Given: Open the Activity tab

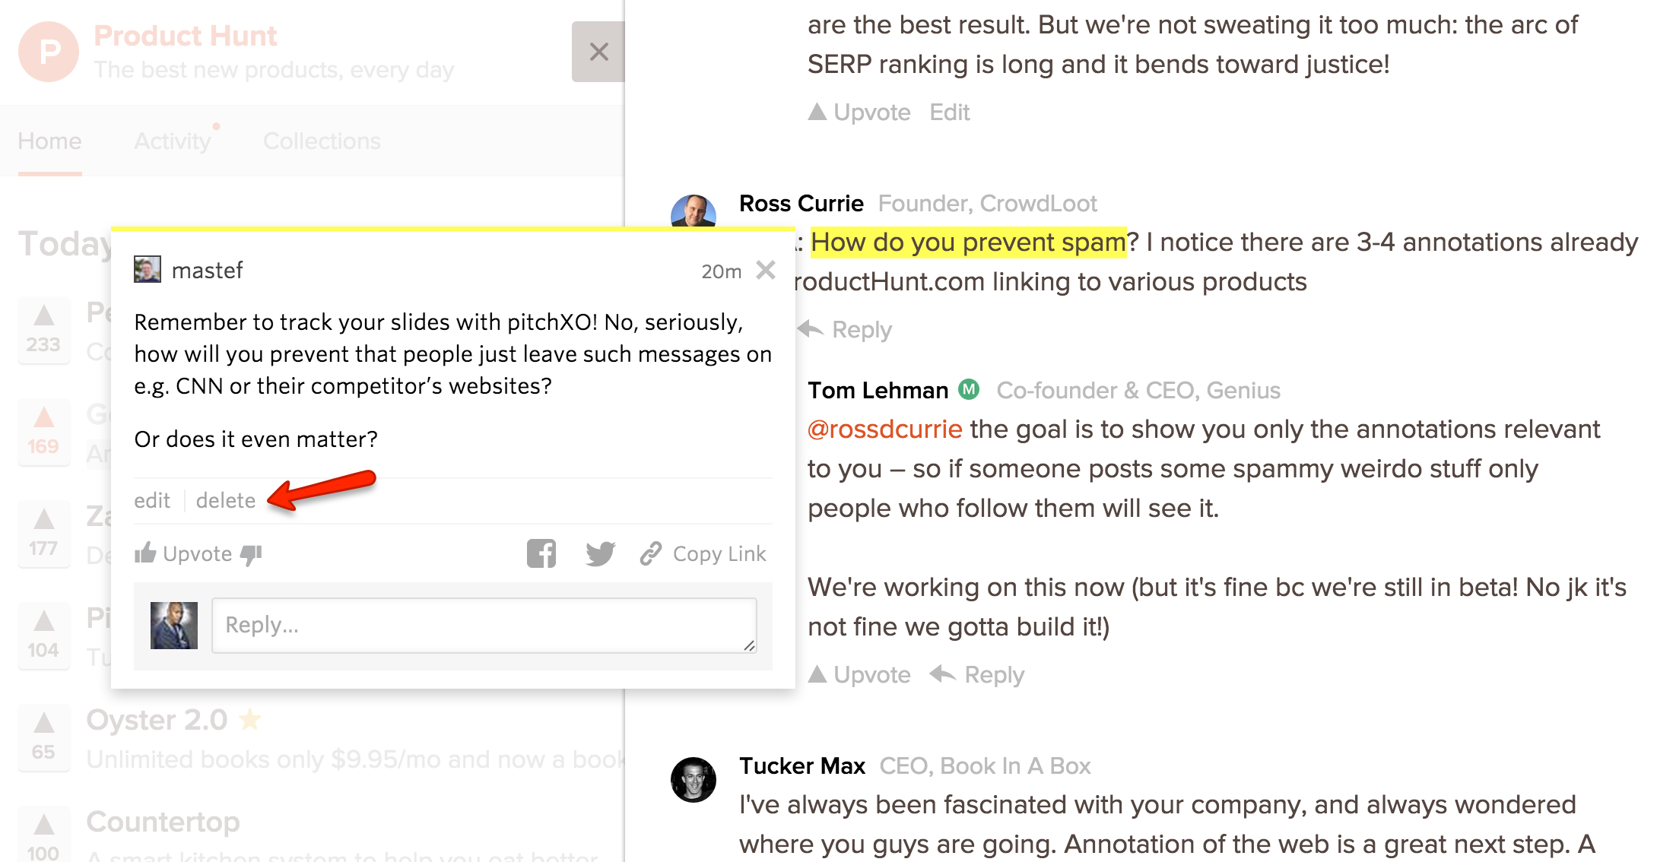Looking at the screenshot, I should [173, 141].
